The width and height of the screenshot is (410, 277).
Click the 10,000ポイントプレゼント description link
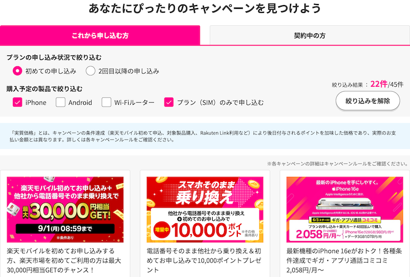[204, 261]
